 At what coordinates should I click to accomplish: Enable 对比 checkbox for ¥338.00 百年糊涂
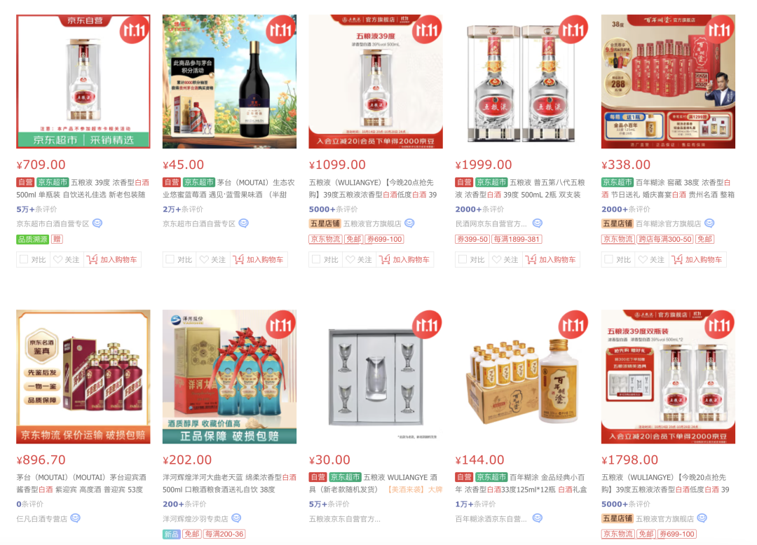609,259
